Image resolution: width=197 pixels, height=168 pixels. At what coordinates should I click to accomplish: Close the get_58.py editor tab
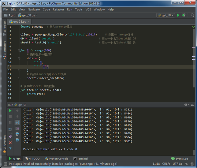pos(28,22)
